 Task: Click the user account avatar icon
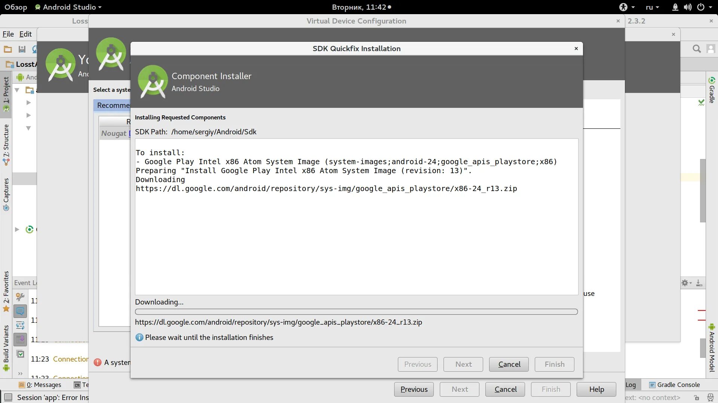[711, 49]
